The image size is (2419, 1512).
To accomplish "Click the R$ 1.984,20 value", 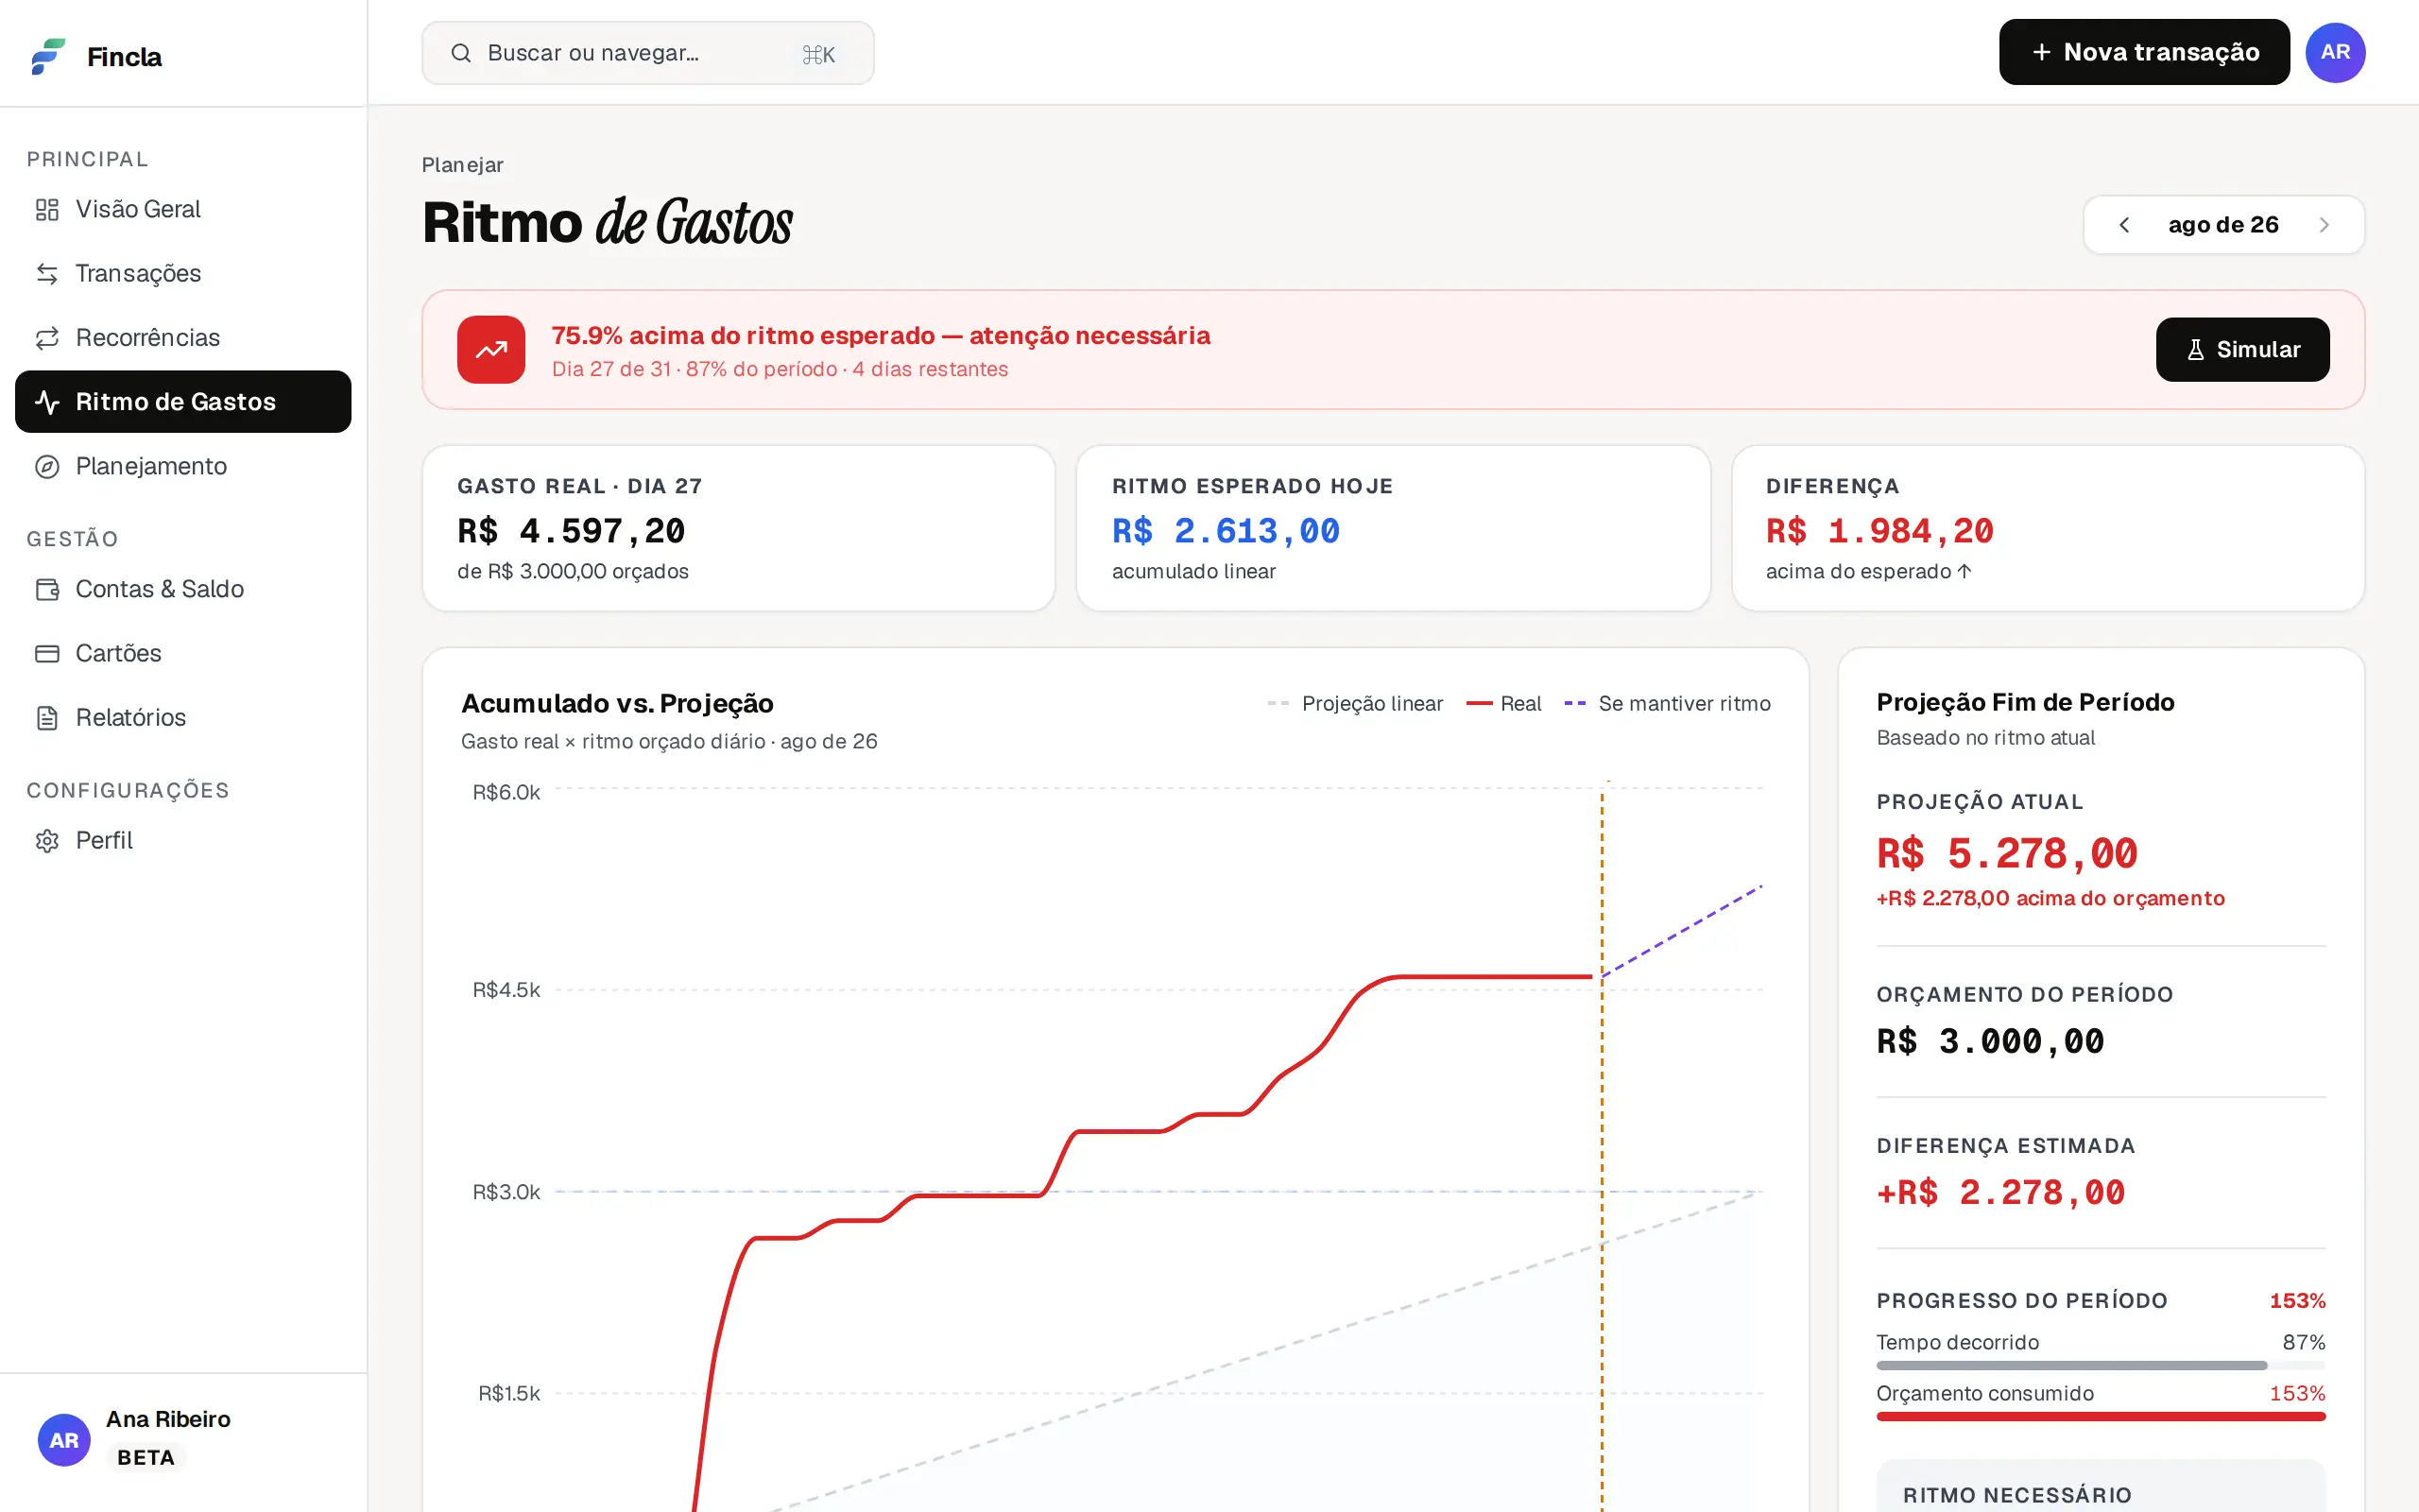I will click(1880, 531).
